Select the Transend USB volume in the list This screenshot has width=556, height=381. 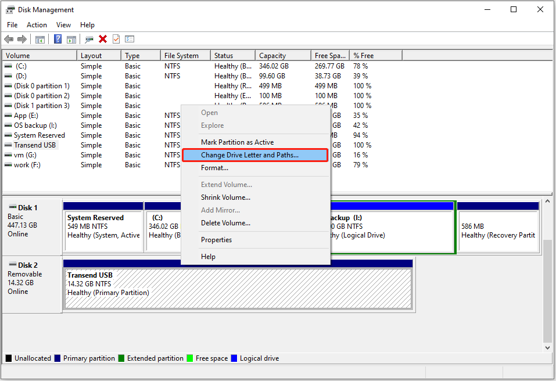(x=36, y=145)
